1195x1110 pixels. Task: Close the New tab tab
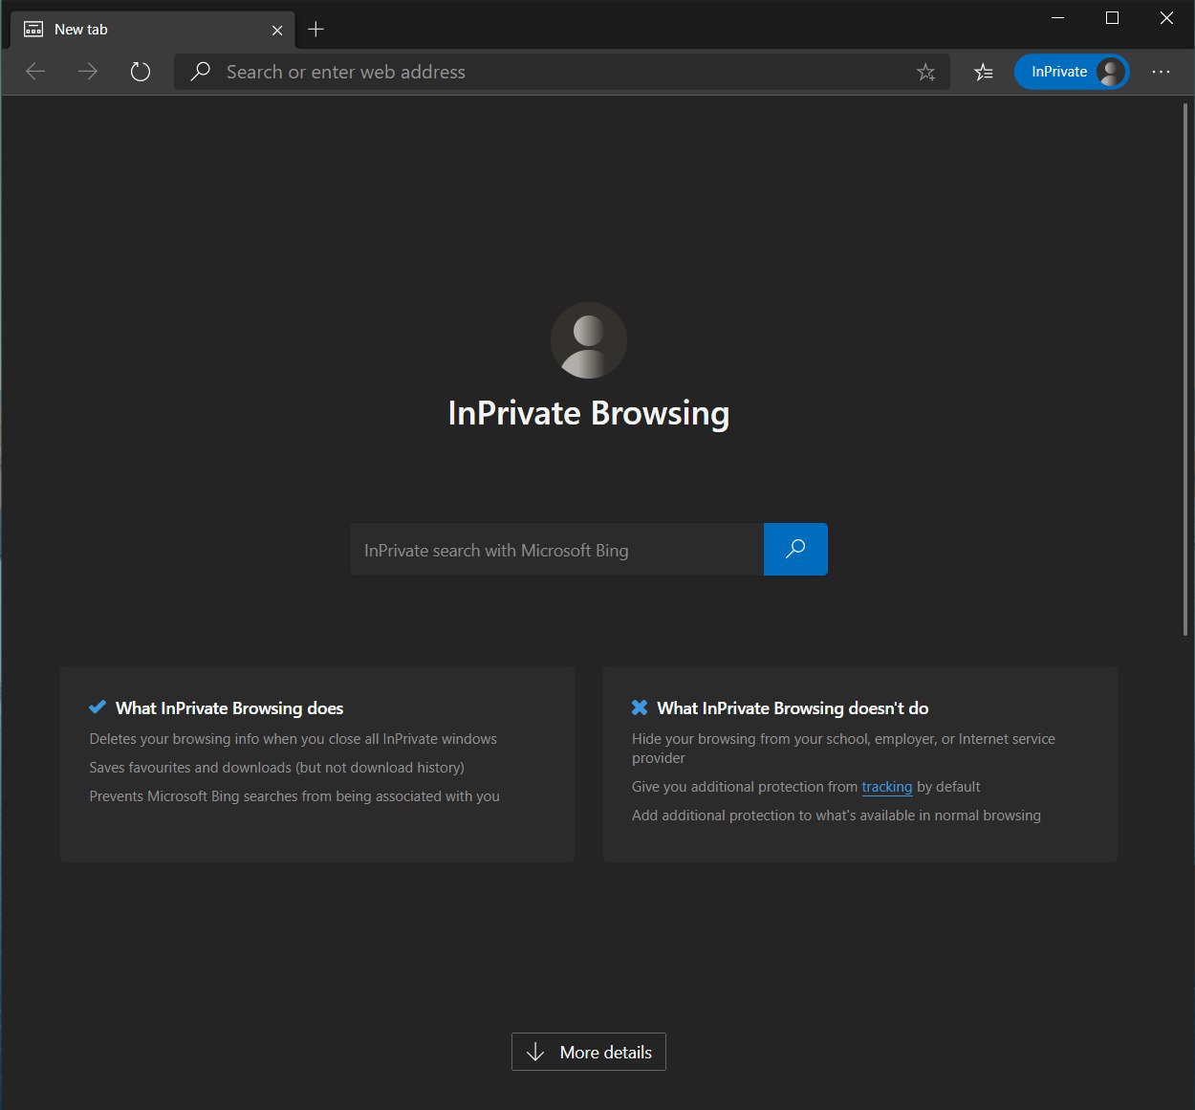[x=277, y=30]
